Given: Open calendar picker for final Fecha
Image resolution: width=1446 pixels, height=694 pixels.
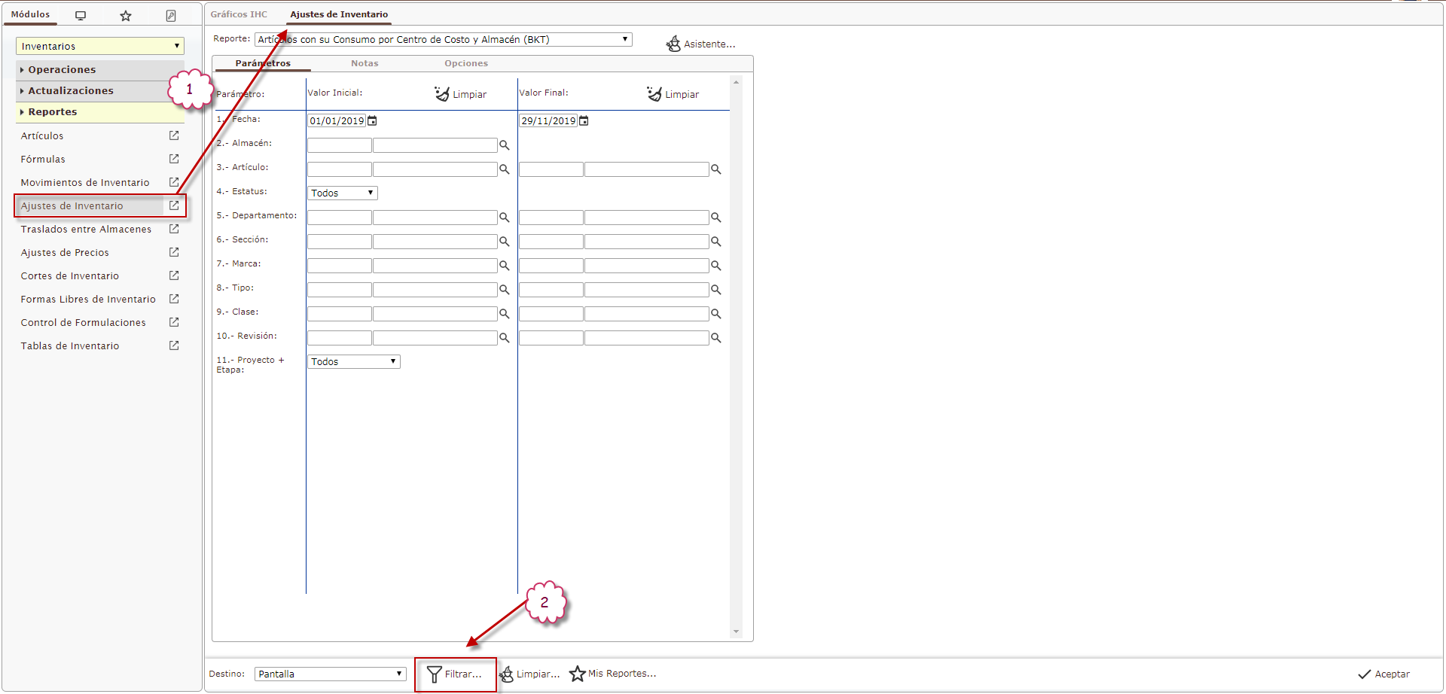Looking at the screenshot, I should [584, 120].
